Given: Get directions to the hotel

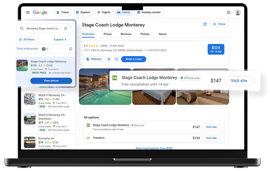Looking at the screenshot, I should coord(109,59).
